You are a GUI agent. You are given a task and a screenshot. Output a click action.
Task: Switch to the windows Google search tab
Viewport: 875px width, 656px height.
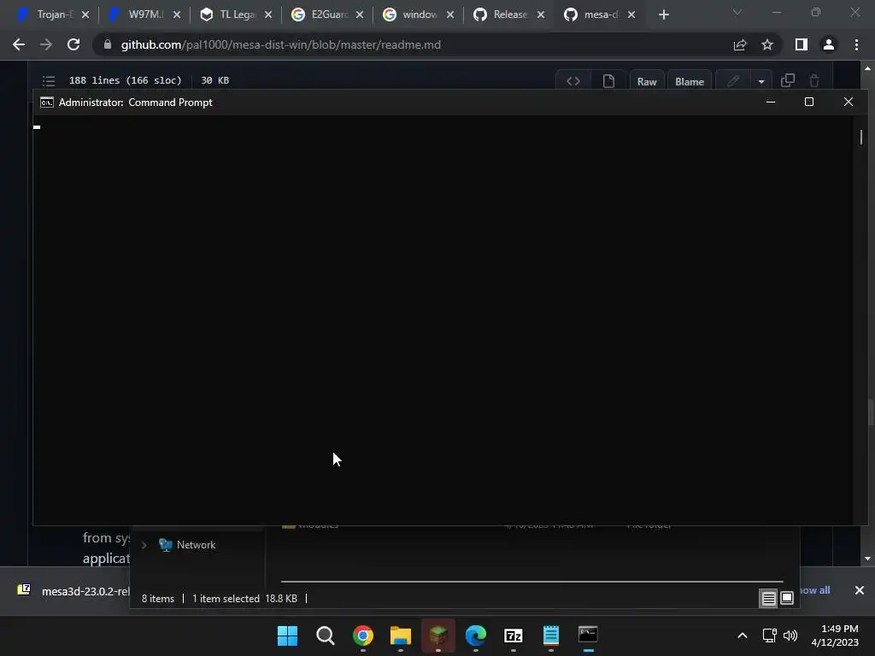(x=412, y=15)
